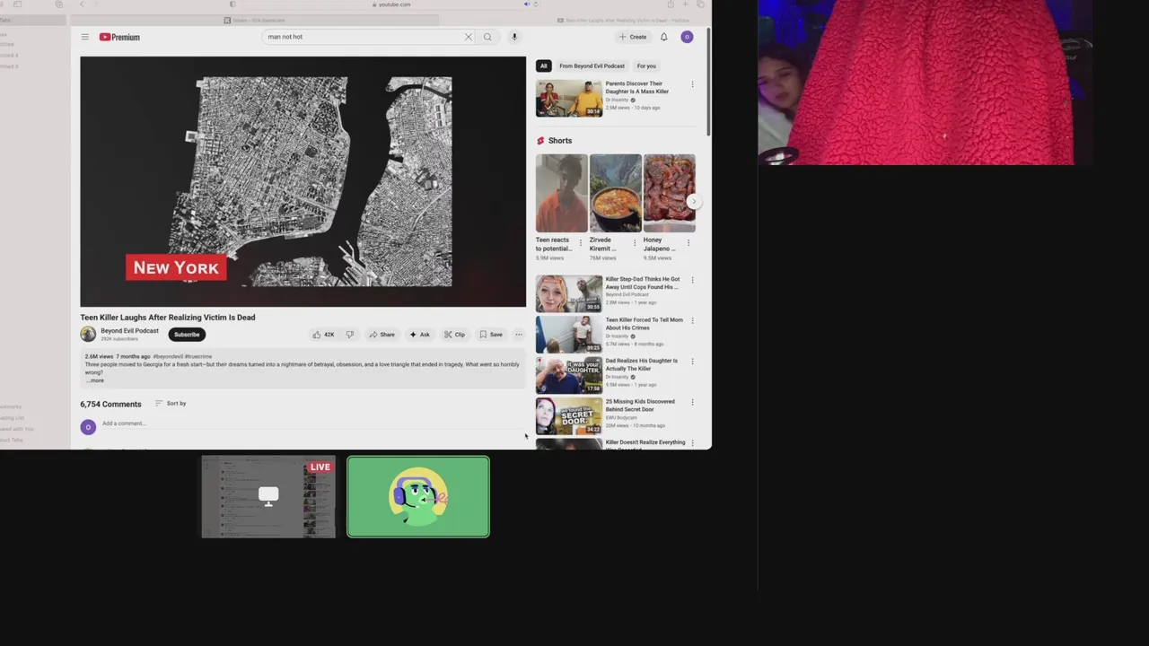Open options for 'Killer Step-Dad' video
The width and height of the screenshot is (1149, 646).
[x=692, y=280]
